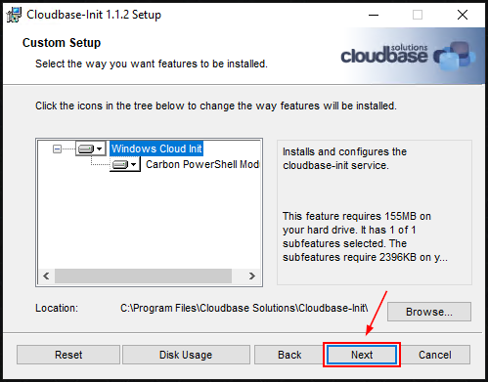This screenshot has height=382, width=488.
Task: Close the Cloudbase-Init Setup window
Action: [x=463, y=15]
